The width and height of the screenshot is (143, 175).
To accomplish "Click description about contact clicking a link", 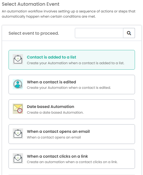I will coord(72,162).
